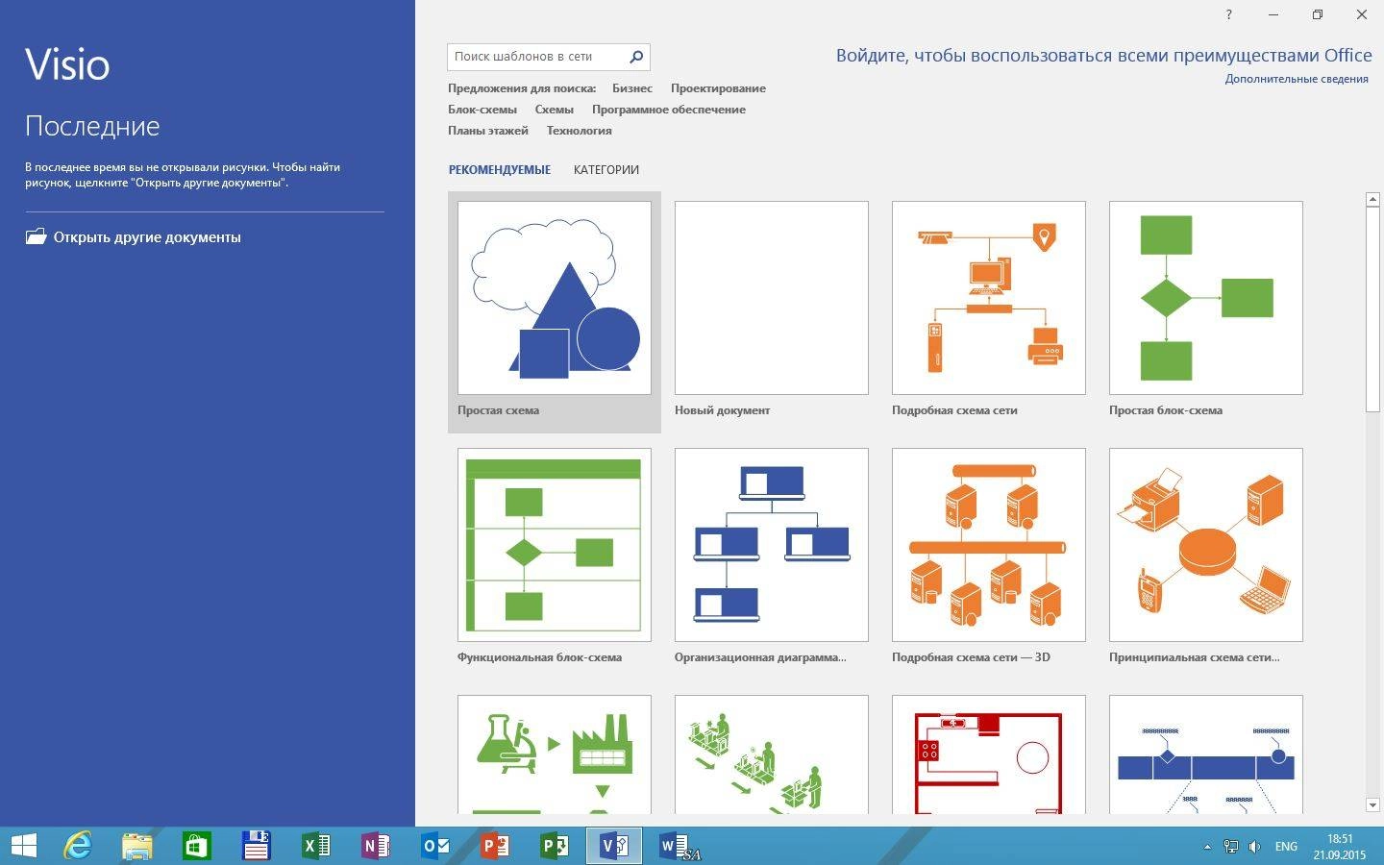Click the Схемы search suggestion

(x=555, y=110)
